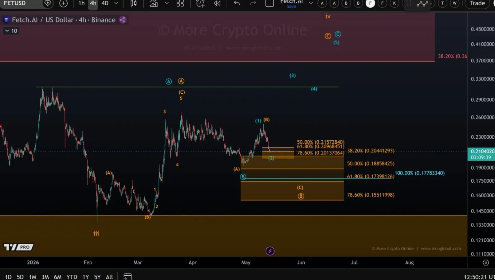Screen dimensions: 495x280
Task: Switch to the 1h timeframe
Action: (x=82, y=3)
